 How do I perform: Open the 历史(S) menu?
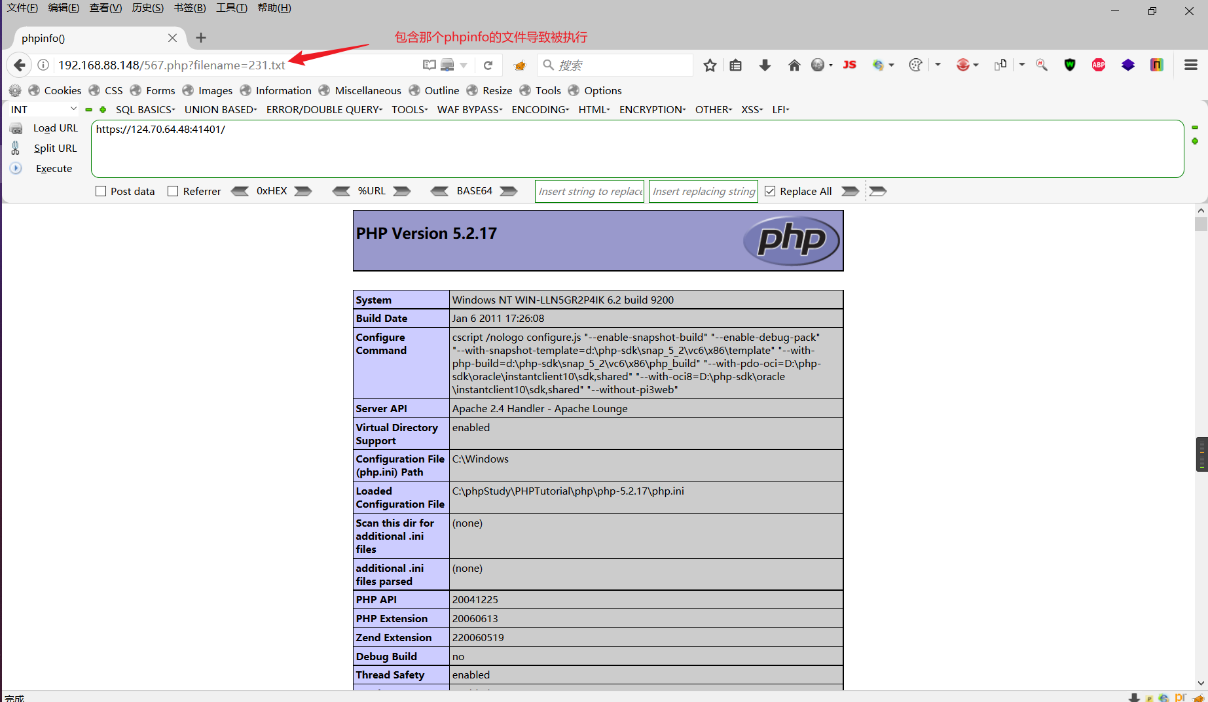pos(147,8)
